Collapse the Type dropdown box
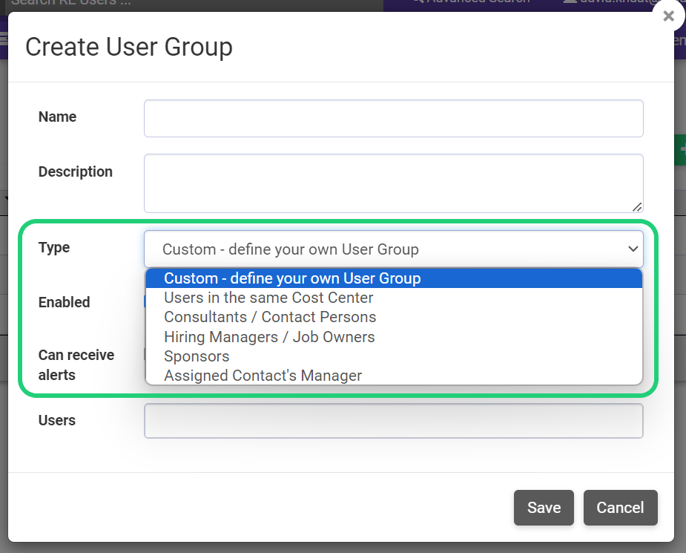Image resolution: width=686 pixels, height=553 pixels. click(x=393, y=249)
